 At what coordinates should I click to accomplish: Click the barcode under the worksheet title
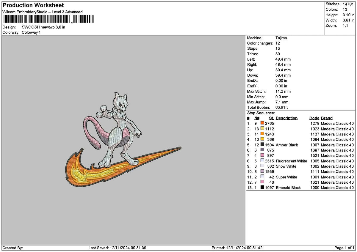coord(49,19)
